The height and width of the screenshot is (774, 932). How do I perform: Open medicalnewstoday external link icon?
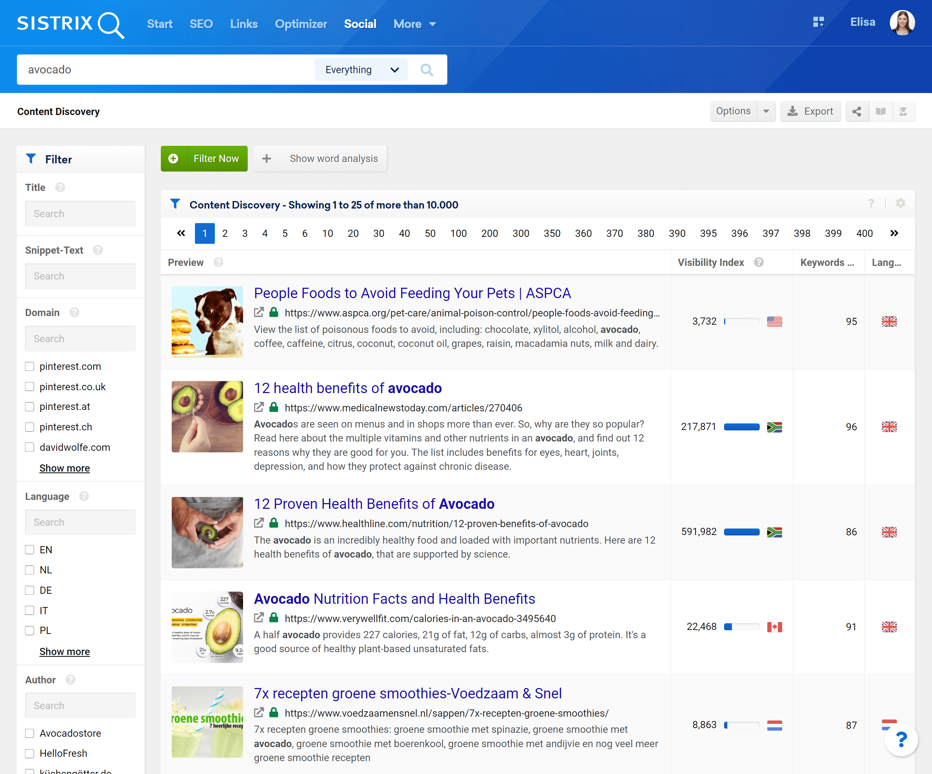coord(259,407)
